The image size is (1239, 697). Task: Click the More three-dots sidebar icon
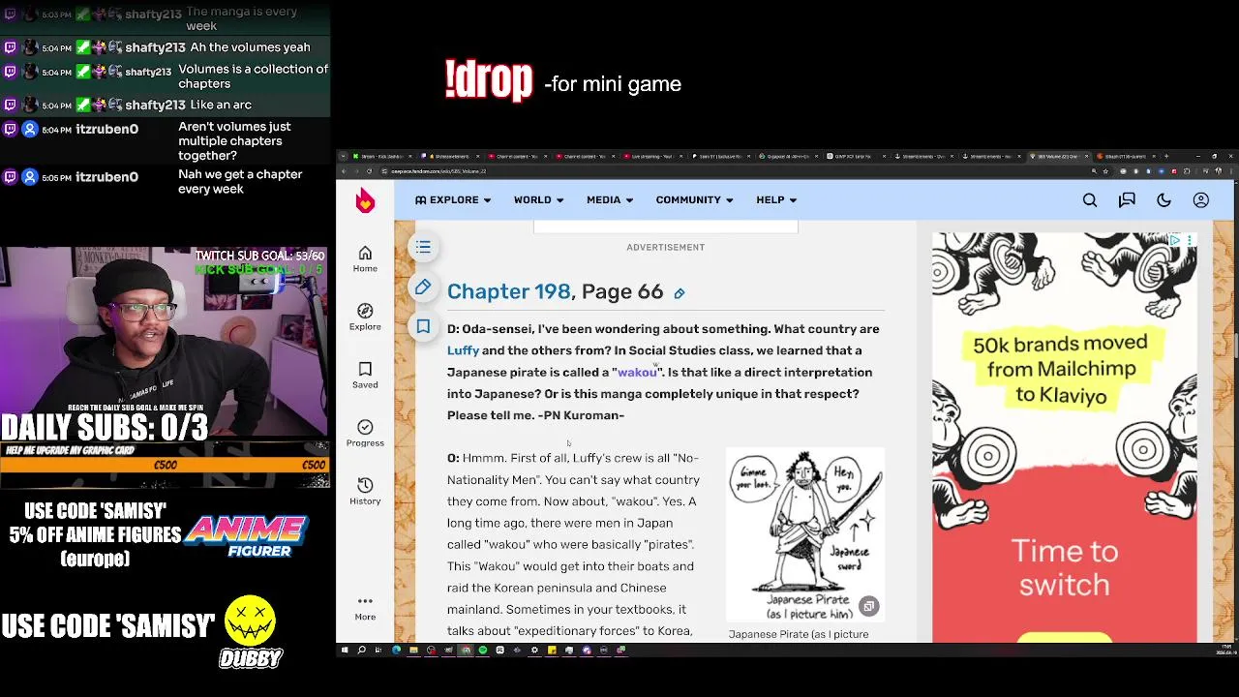(365, 607)
